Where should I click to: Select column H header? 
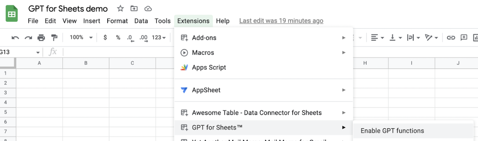[x=365, y=63]
